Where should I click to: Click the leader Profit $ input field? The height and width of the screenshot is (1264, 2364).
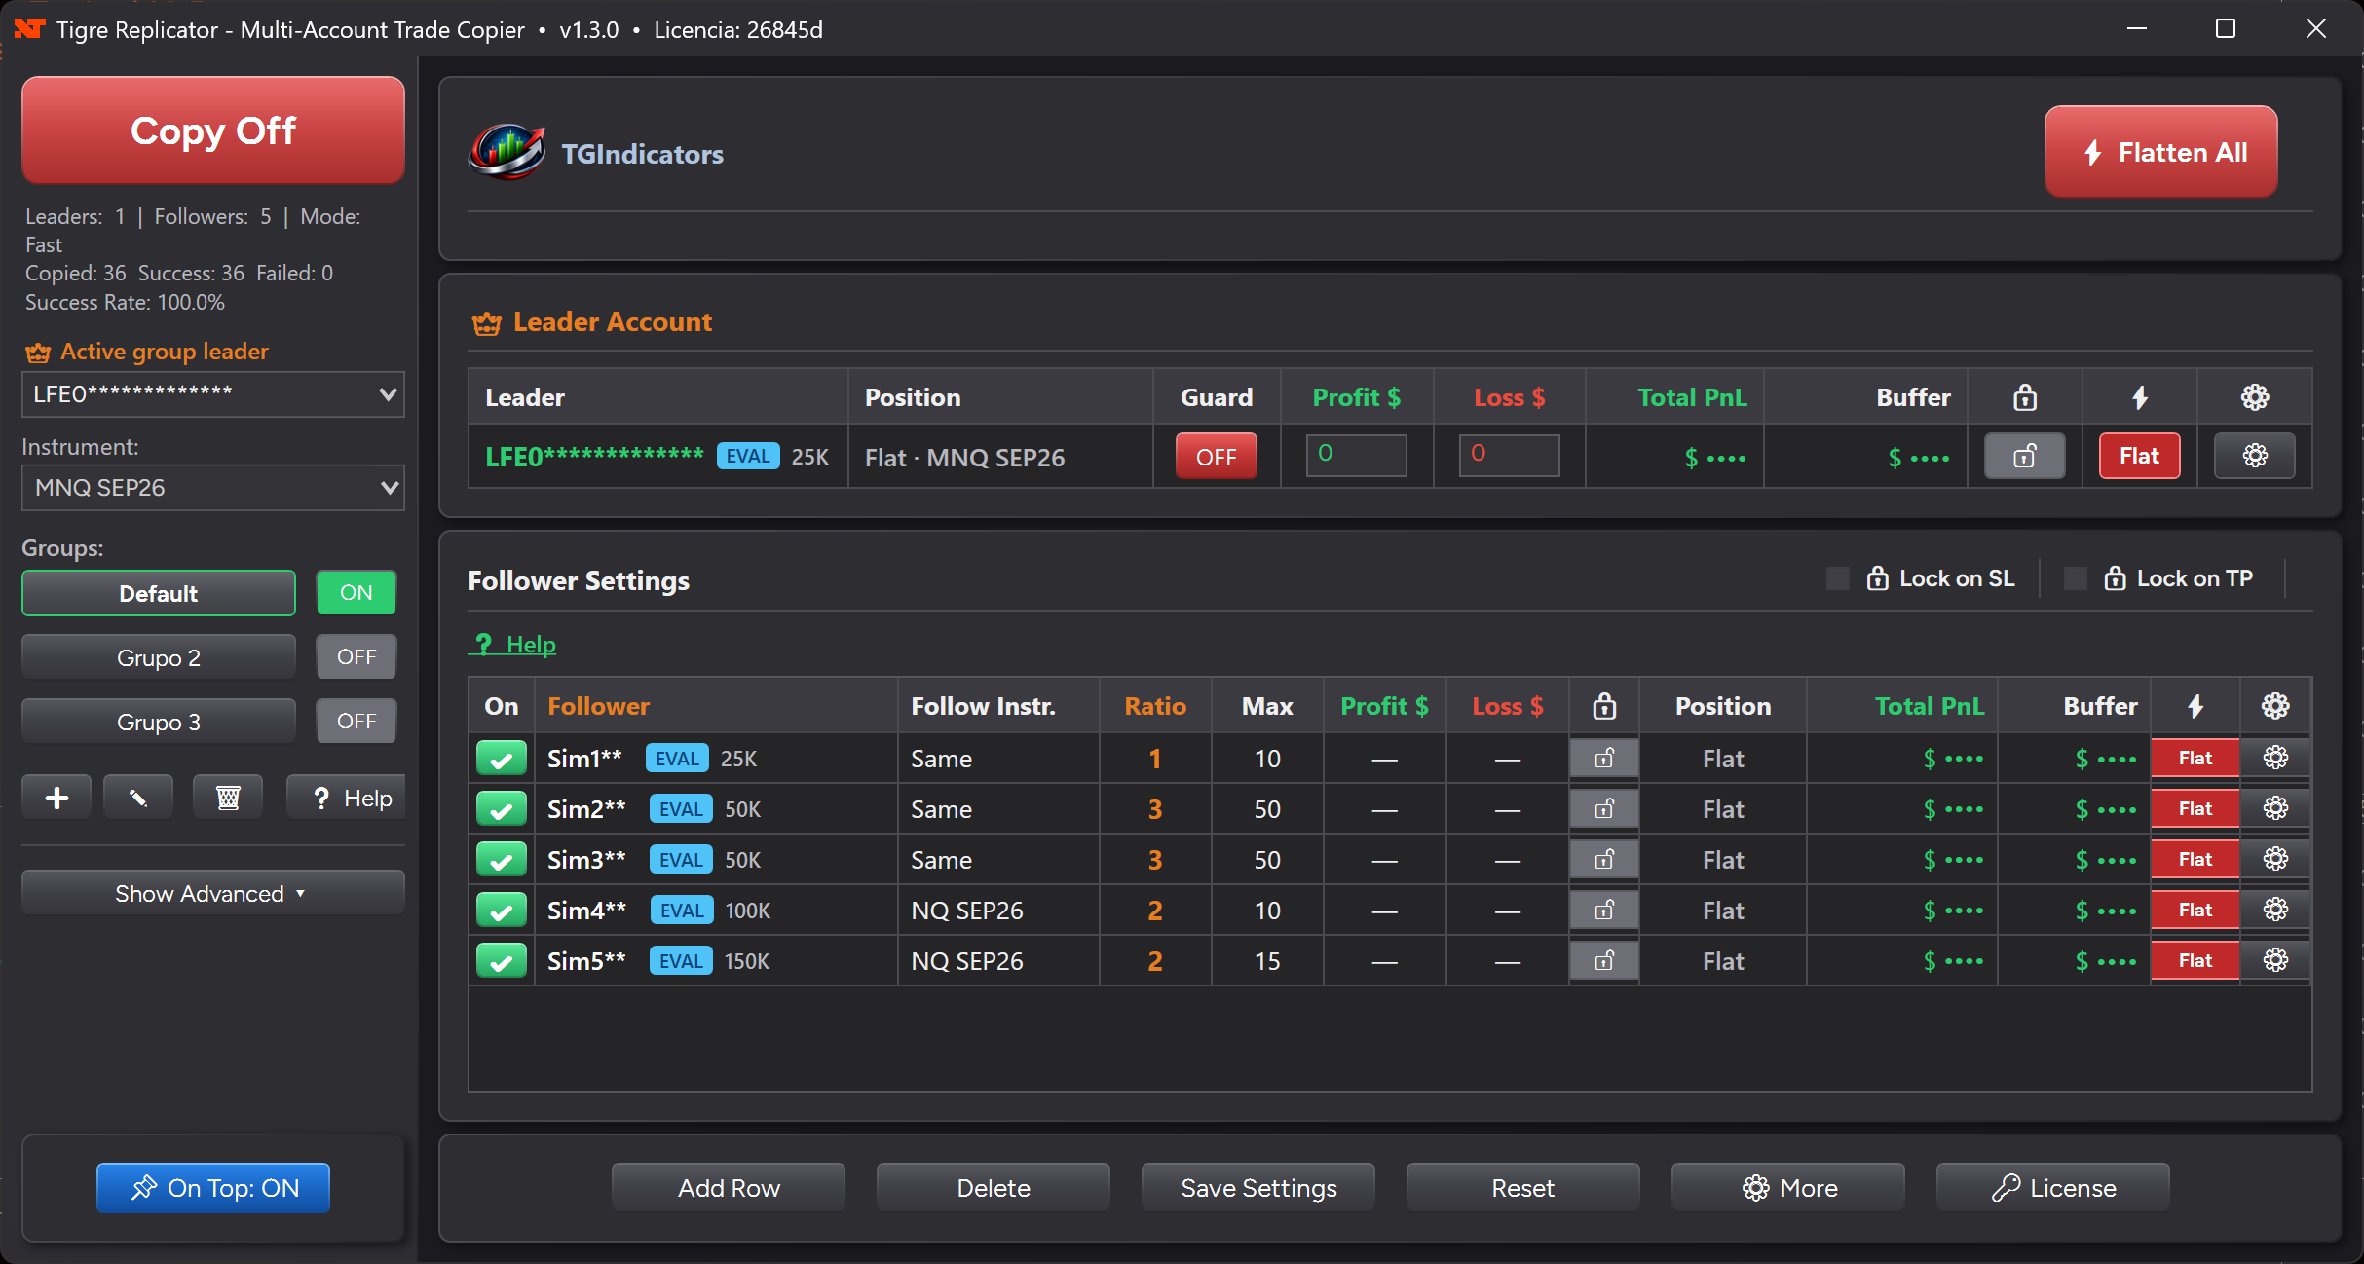click(x=1357, y=455)
